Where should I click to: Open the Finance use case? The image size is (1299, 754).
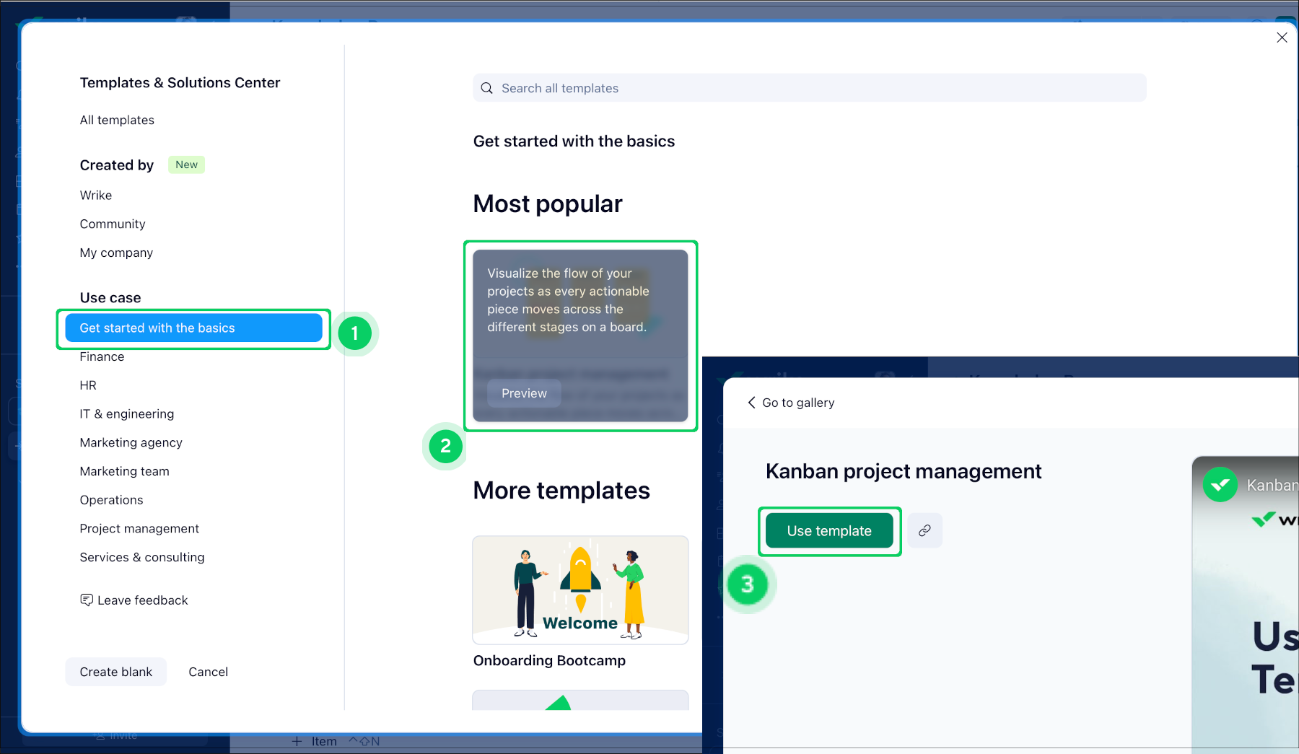(102, 356)
